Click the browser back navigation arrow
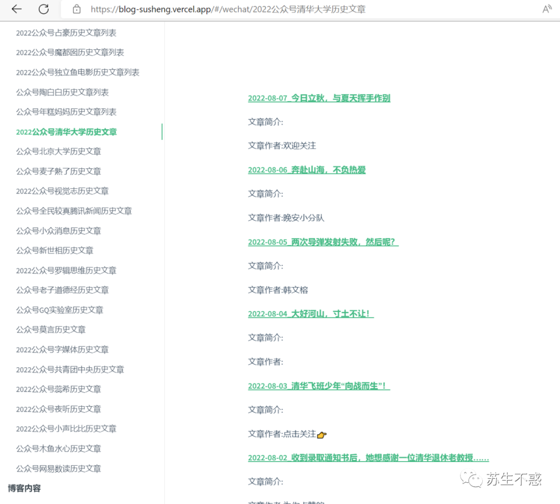The height and width of the screenshot is (504, 560). (x=16, y=9)
